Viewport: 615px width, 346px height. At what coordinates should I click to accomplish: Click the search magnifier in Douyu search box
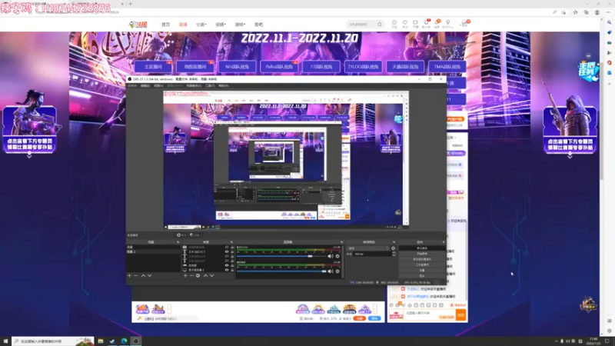pyautogui.click(x=380, y=25)
